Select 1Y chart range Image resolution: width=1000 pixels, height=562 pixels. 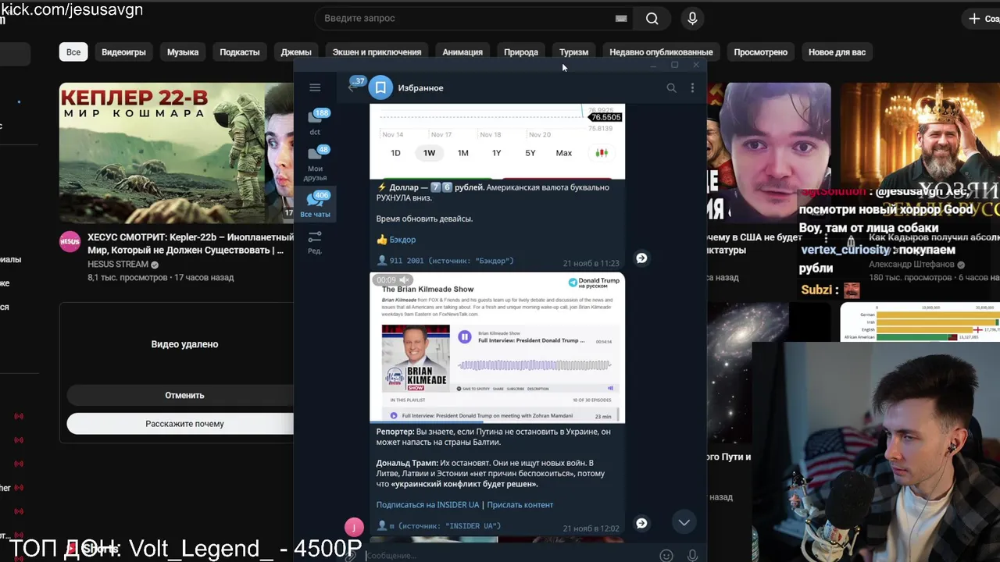pos(496,153)
